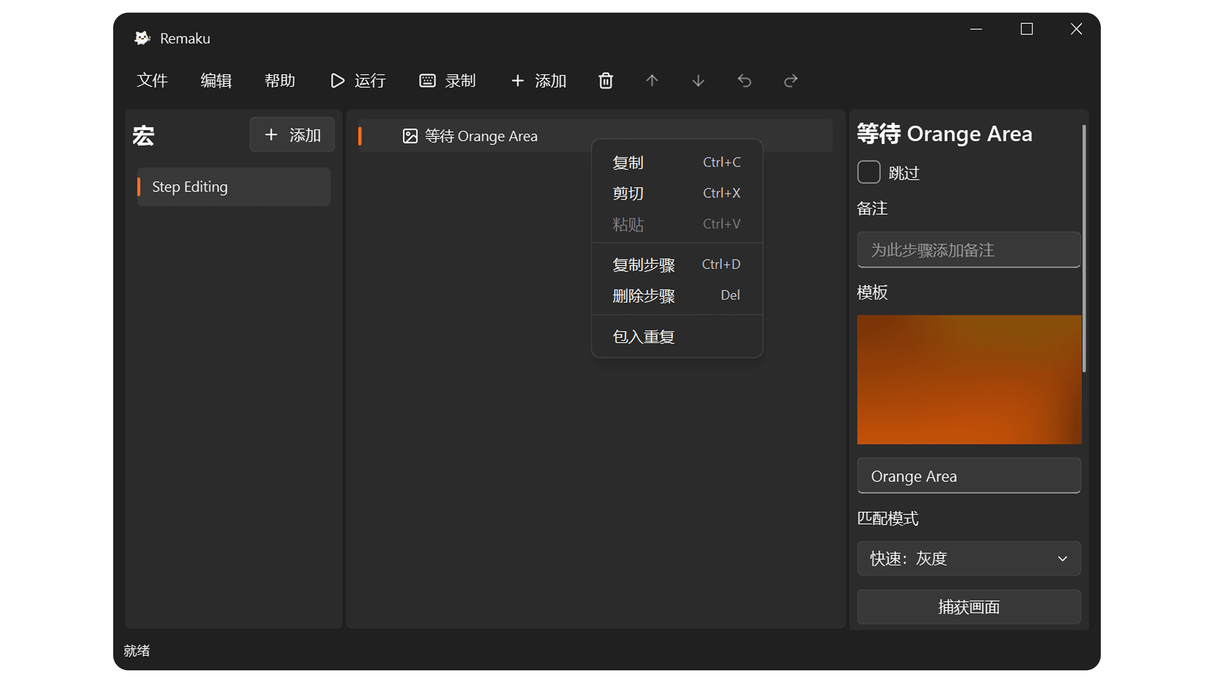Select the Step Editing macro
The width and height of the screenshot is (1214, 683).
point(234,187)
